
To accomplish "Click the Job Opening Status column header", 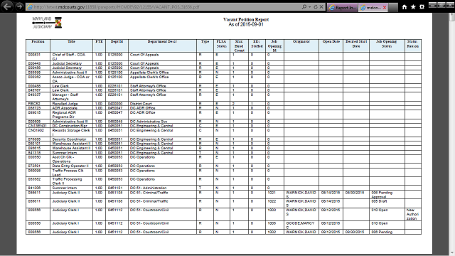I will (387, 46).
